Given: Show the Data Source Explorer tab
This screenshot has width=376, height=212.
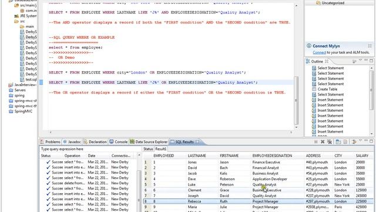Looking at the screenshot, I should 149,142.
